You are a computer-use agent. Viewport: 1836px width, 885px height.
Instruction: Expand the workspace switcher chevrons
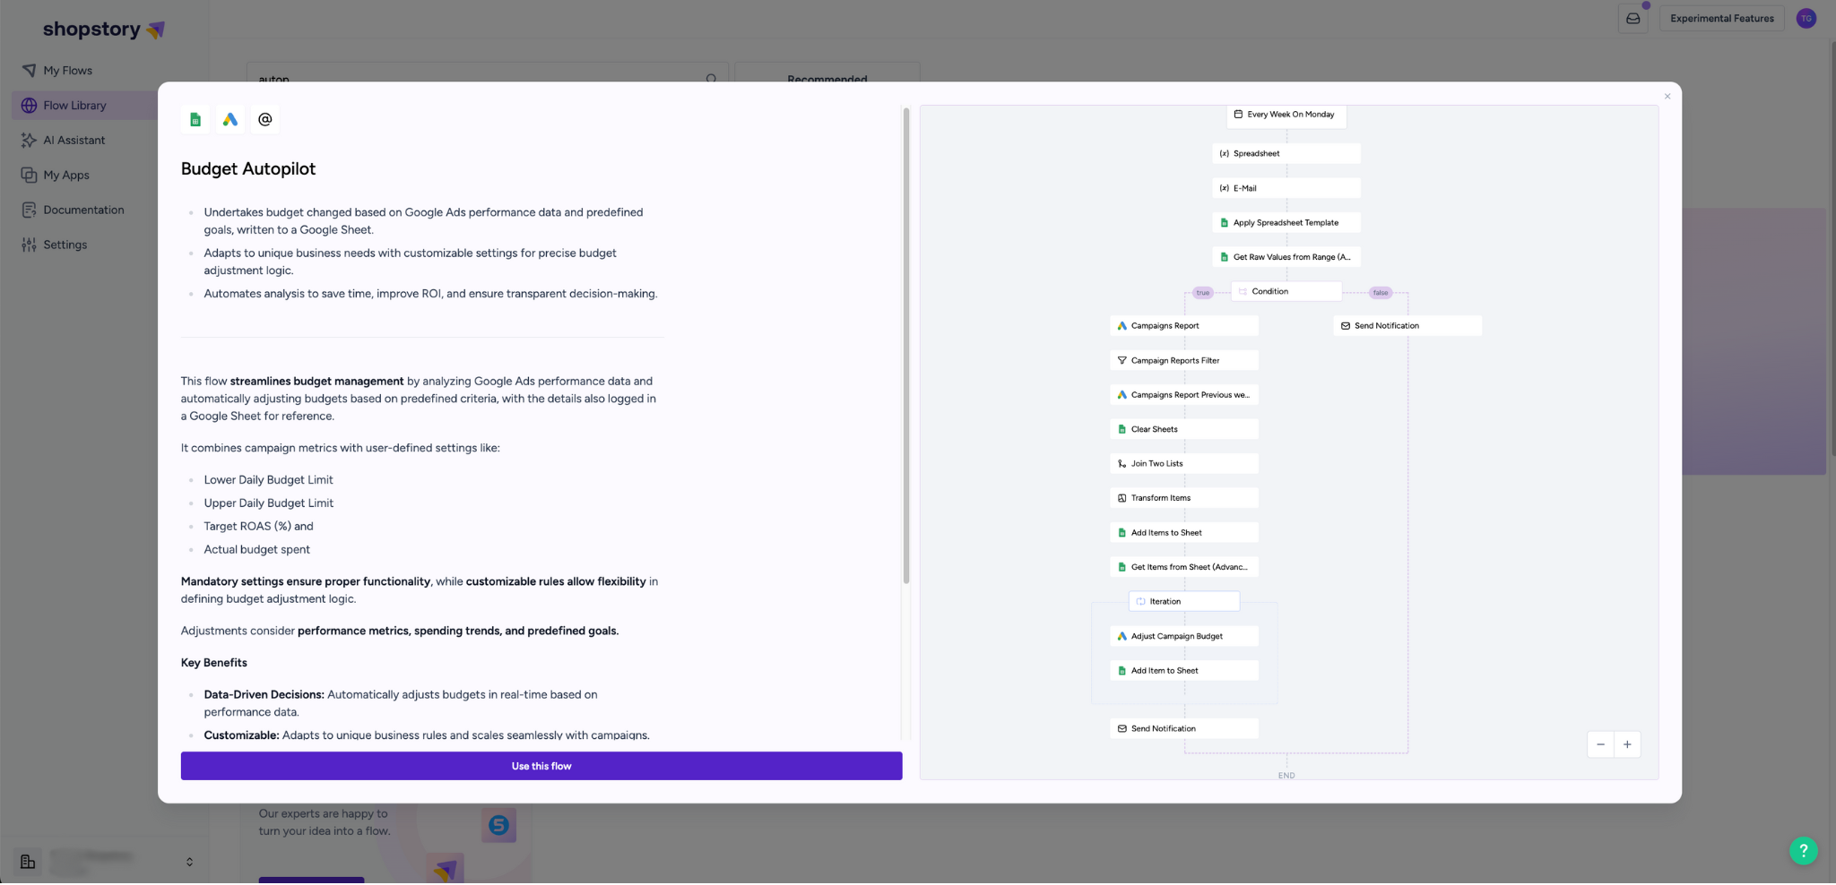tap(189, 864)
